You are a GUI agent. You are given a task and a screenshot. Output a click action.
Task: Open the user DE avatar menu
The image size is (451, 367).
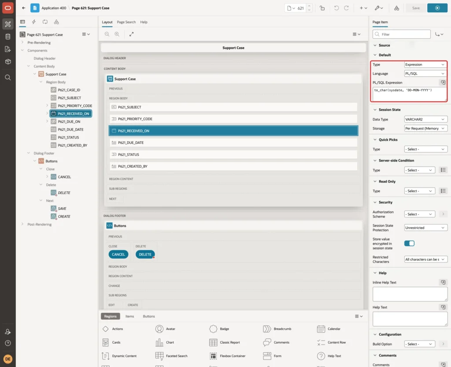pos(8,359)
